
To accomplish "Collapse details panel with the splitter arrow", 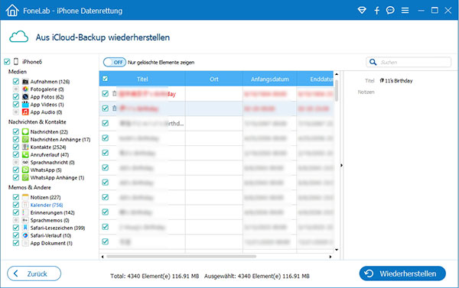I will pyautogui.click(x=341, y=166).
